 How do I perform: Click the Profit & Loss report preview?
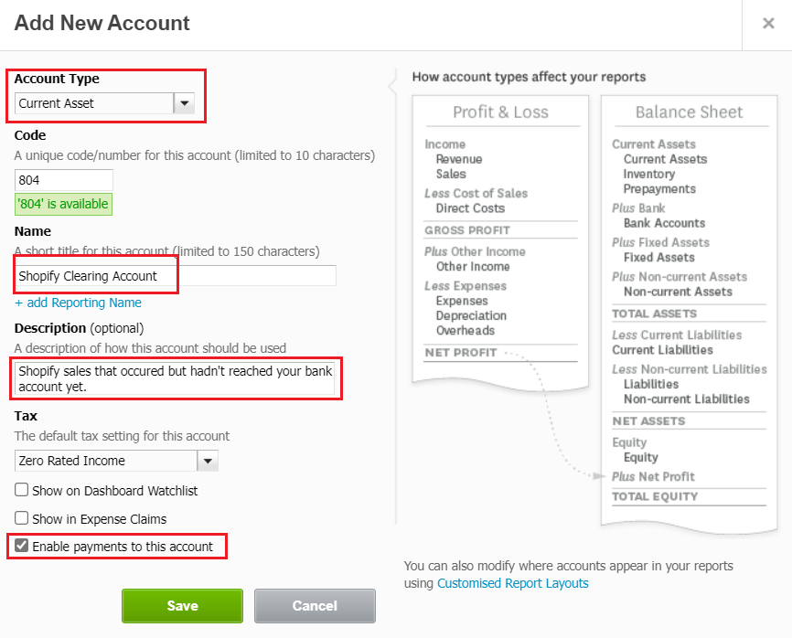(501, 112)
